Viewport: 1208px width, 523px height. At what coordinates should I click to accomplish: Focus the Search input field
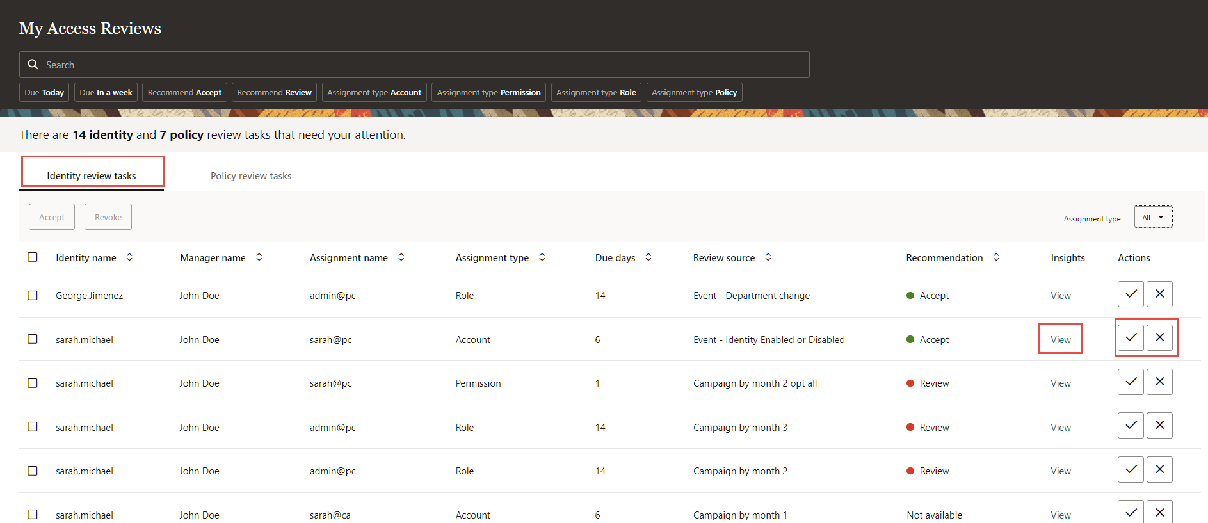click(414, 65)
